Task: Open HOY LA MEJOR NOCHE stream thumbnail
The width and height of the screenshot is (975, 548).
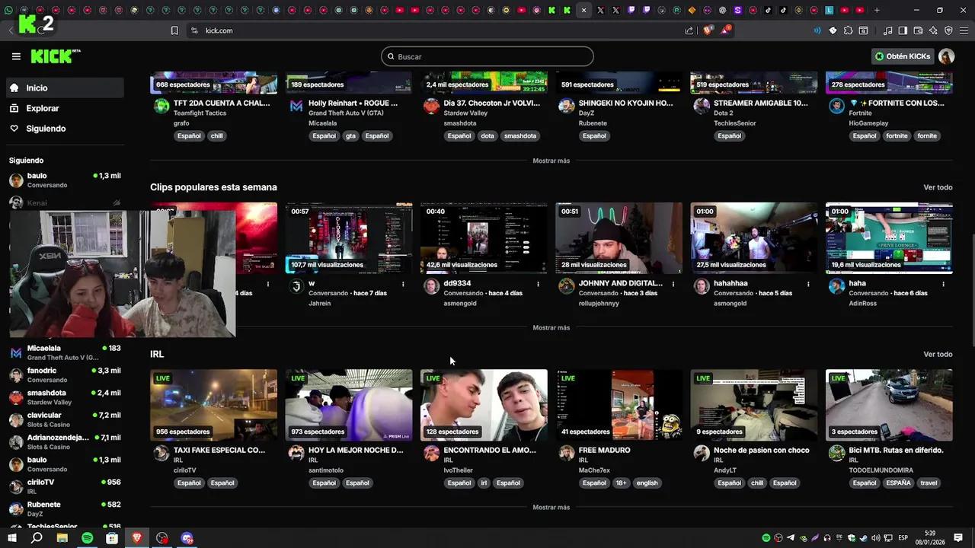Action: tap(349, 405)
